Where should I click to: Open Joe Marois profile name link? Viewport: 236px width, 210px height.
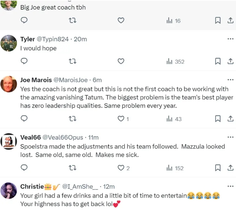(x=36, y=80)
